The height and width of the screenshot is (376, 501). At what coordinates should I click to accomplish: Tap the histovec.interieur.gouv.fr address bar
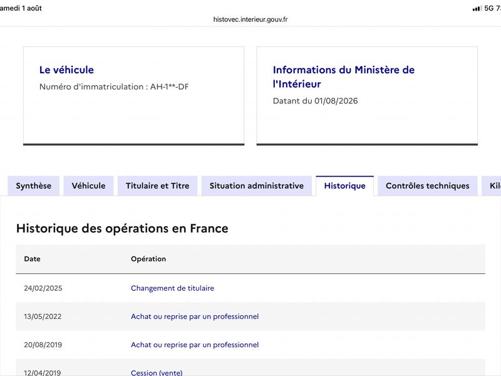point(250,19)
